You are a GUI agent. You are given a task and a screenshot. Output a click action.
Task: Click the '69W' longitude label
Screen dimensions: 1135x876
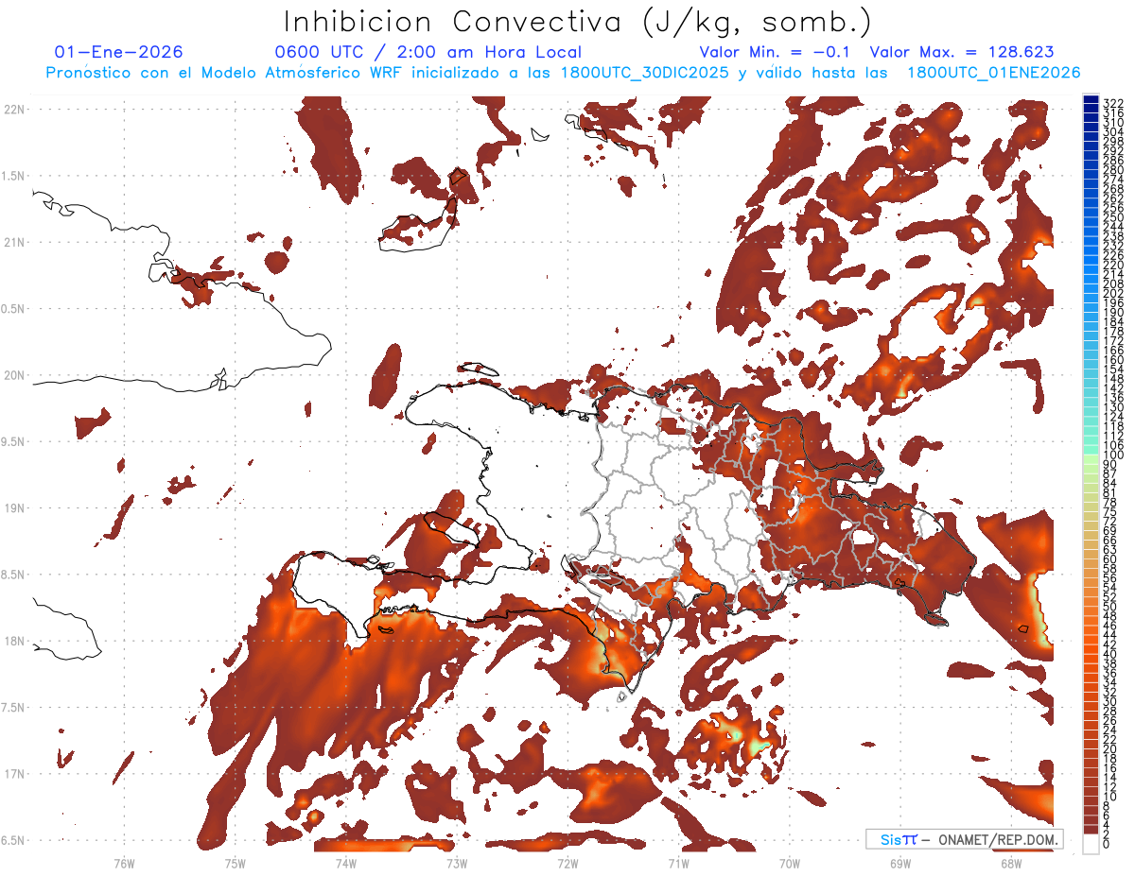(x=899, y=863)
